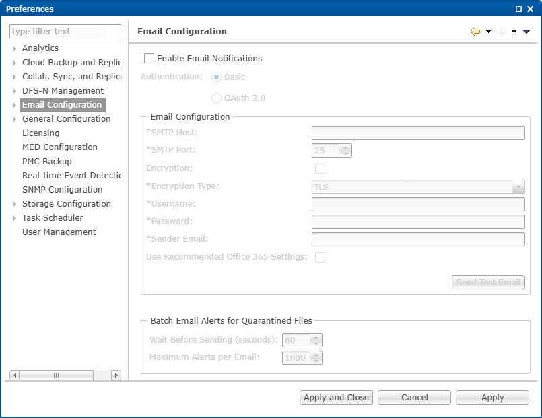Expand Collab, Sync, and Replication node
The image size is (542, 418).
(x=15, y=77)
